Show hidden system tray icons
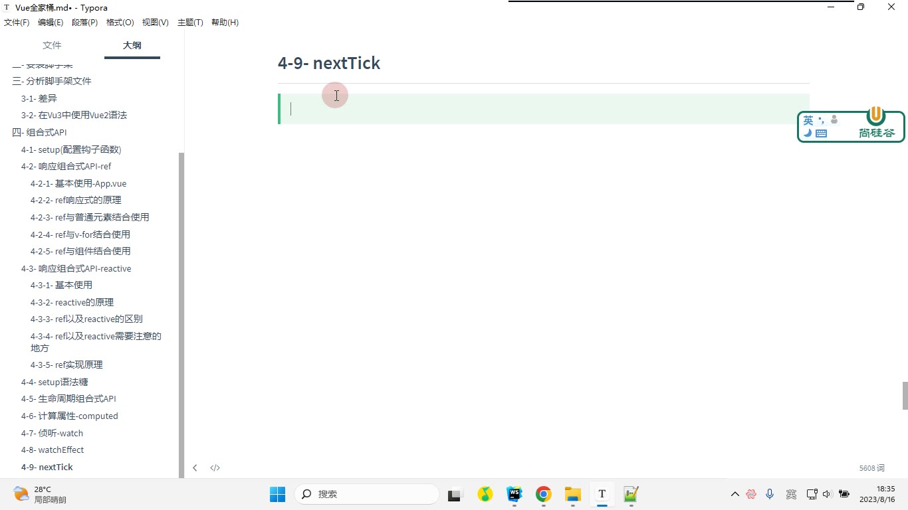 [x=735, y=494]
